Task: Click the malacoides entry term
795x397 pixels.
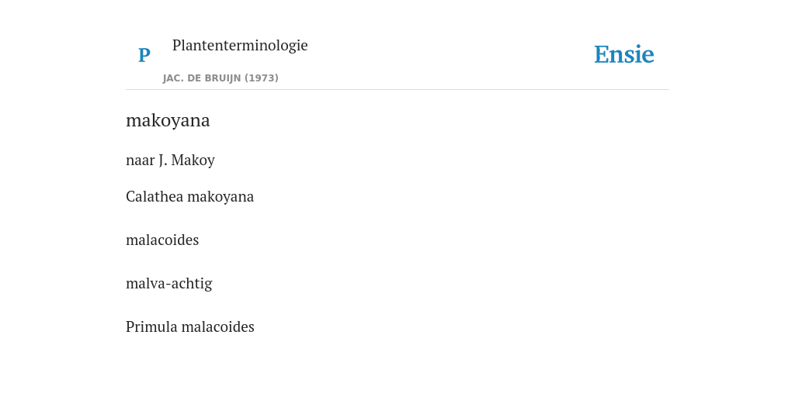Action: [162, 240]
